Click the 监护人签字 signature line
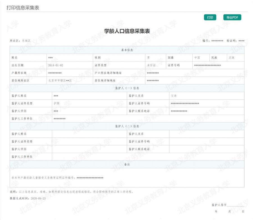 pyautogui.click(x=235, y=205)
